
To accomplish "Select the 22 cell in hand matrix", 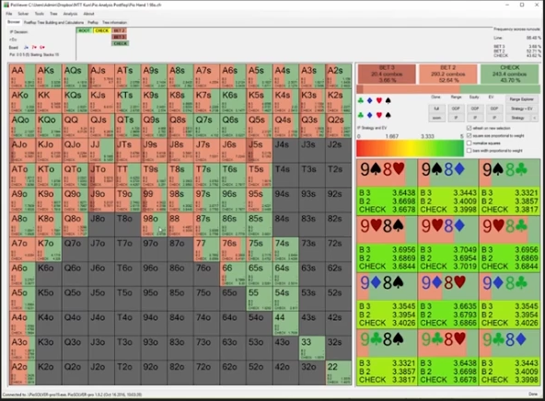I will (x=339, y=372).
